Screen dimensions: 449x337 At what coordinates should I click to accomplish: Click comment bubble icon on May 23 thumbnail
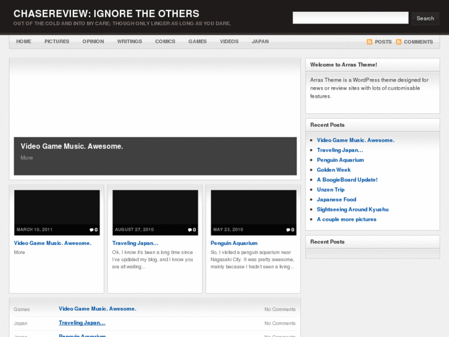coord(288,230)
